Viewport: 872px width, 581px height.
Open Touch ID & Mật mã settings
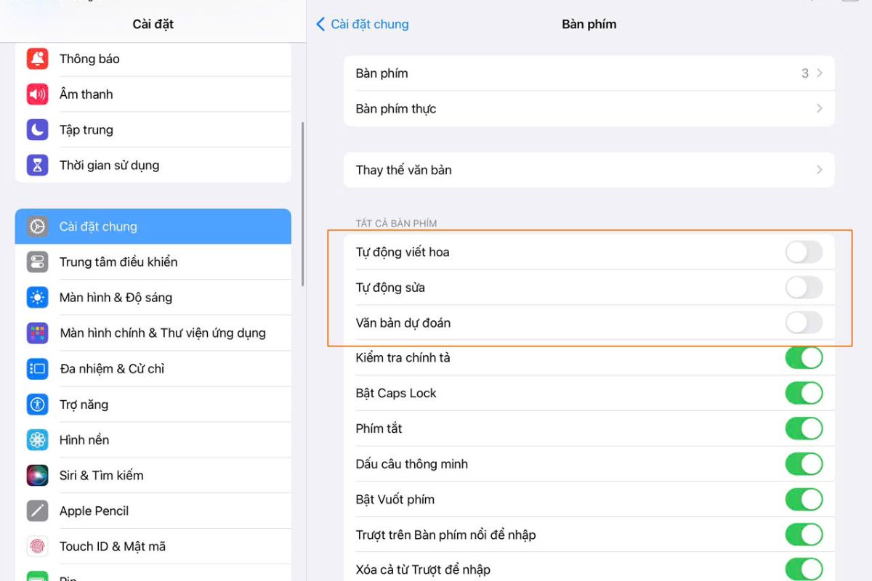[x=113, y=547]
